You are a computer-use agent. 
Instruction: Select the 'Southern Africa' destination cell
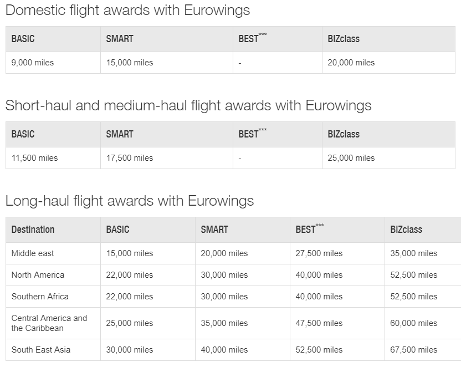(40, 297)
